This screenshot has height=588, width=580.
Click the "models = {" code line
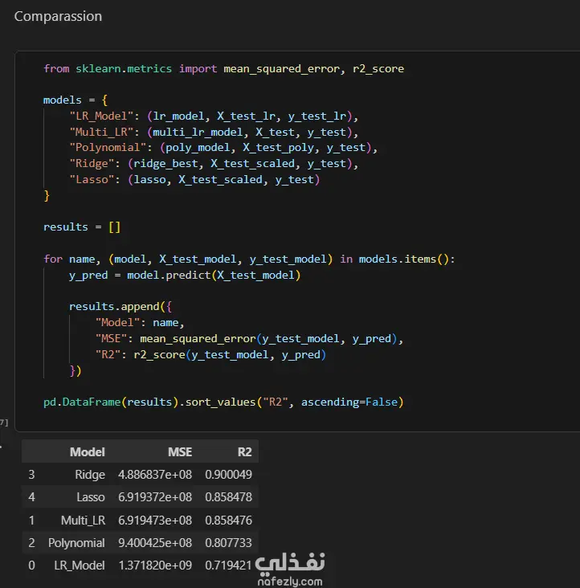[76, 100]
